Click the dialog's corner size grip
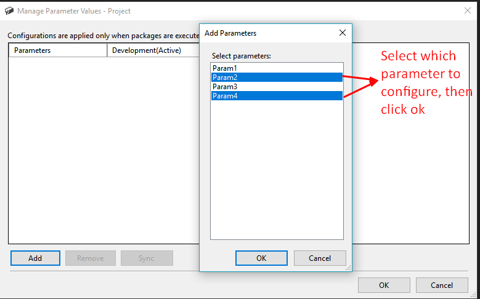The width and height of the screenshot is (480, 299). click(x=348, y=268)
